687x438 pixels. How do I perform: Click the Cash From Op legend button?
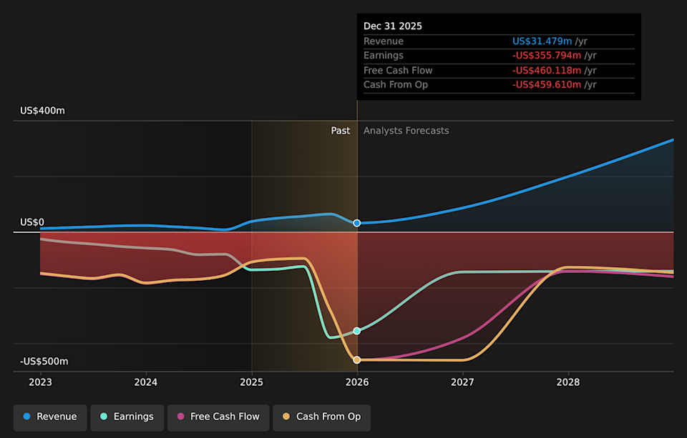[321, 417]
